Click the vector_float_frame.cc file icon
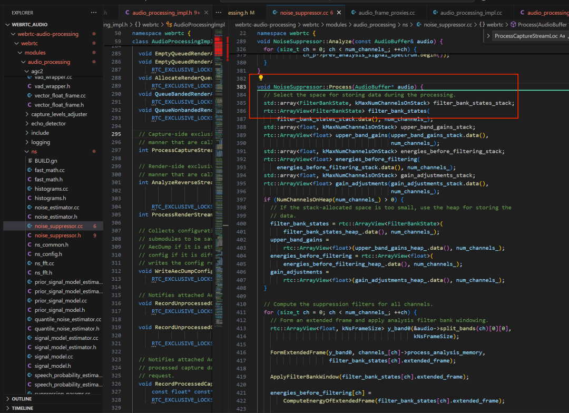The image size is (569, 413). [x=30, y=95]
